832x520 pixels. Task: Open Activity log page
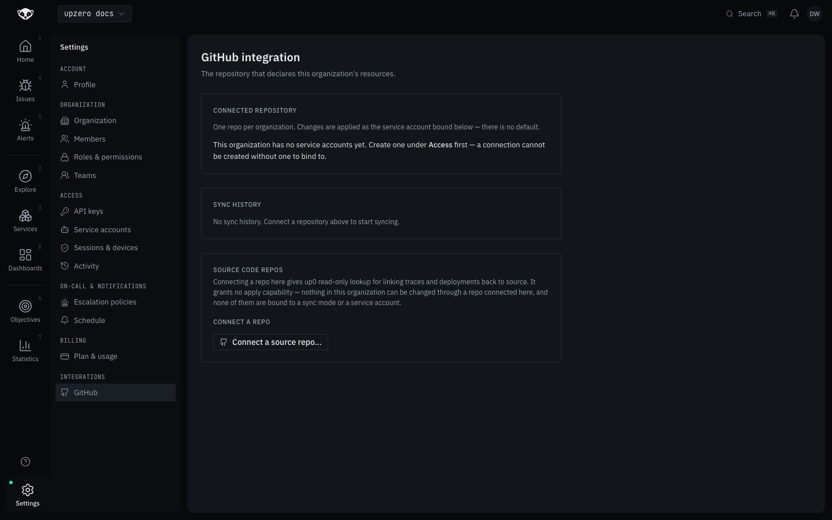116,266
